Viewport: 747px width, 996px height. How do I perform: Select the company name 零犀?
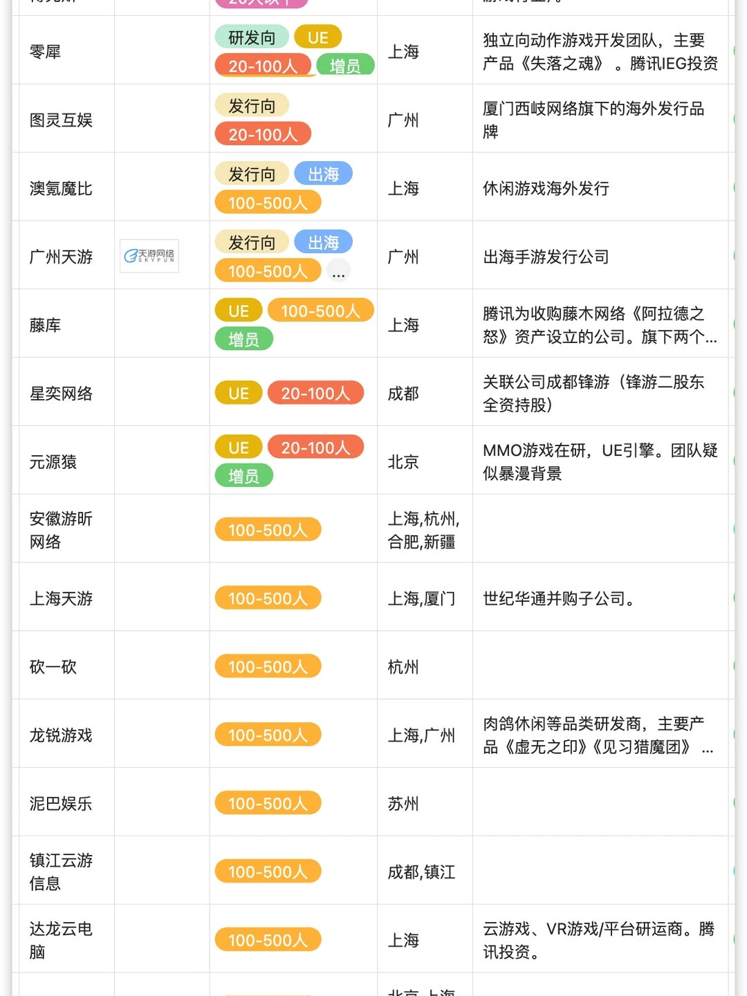click(x=45, y=52)
